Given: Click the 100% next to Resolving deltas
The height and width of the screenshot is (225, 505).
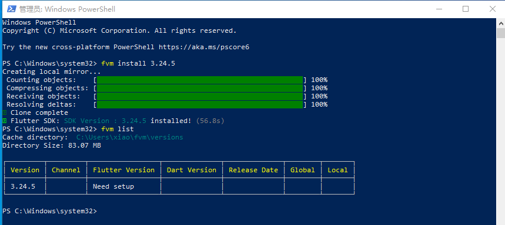Looking at the screenshot, I should coord(319,104).
